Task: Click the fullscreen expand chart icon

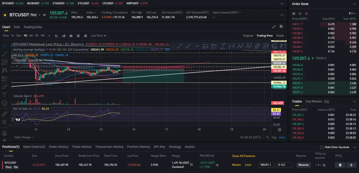Action: coord(274,27)
